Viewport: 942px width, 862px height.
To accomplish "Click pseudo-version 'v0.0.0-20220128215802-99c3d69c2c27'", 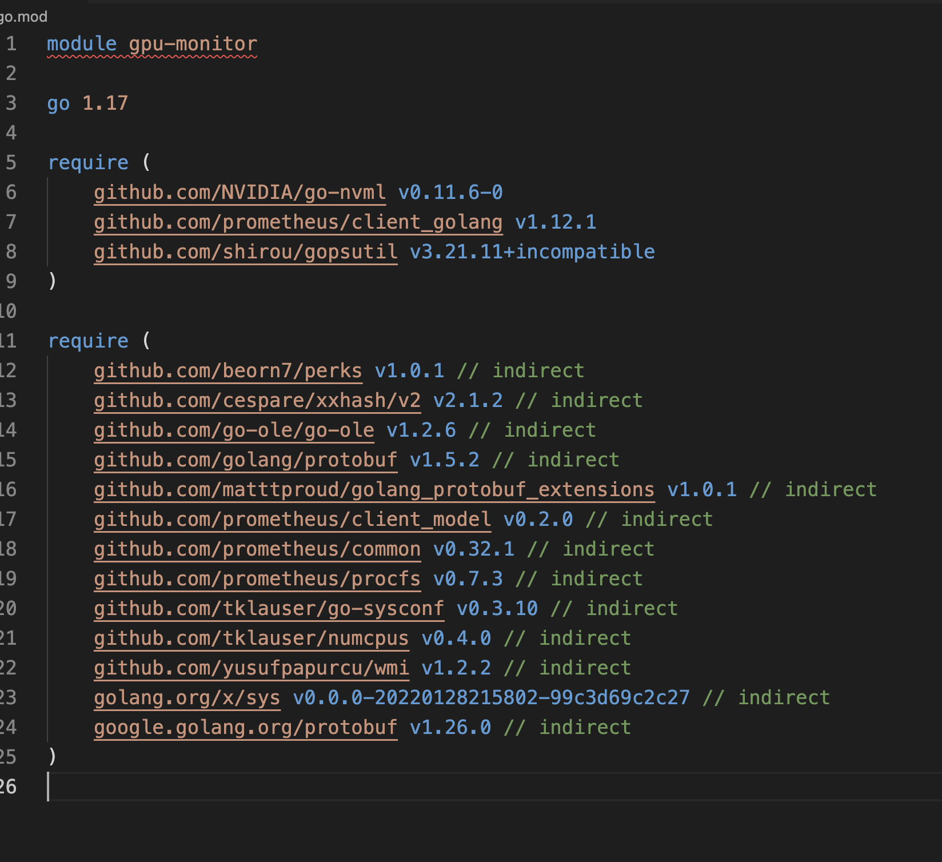I will click(x=492, y=698).
